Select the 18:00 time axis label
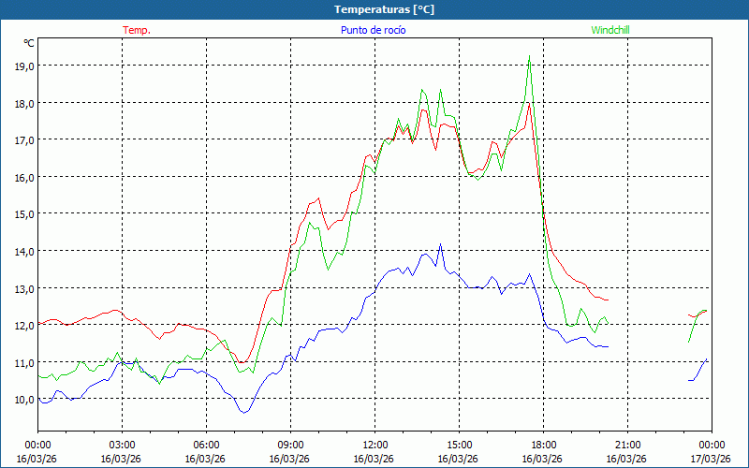Image resolution: width=749 pixels, height=468 pixels. tap(543, 445)
